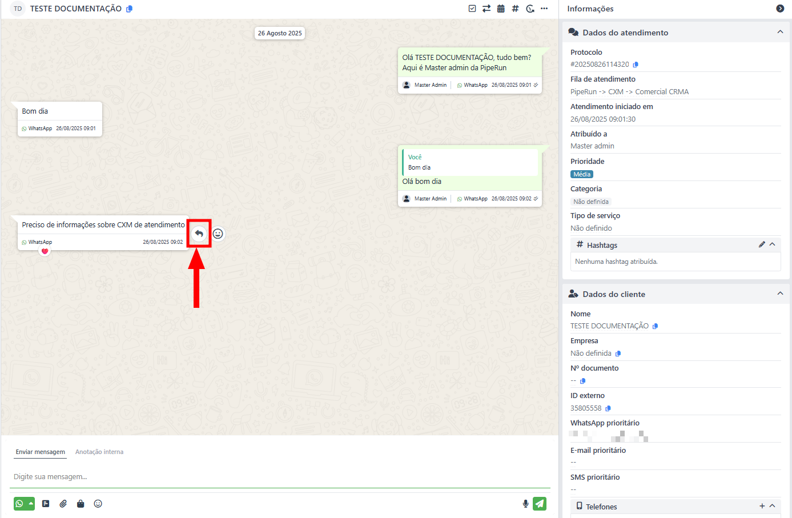Screen dimensions: 792x518
Task: Open emoji reaction picker beside the message
Action: pyautogui.click(x=218, y=234)
